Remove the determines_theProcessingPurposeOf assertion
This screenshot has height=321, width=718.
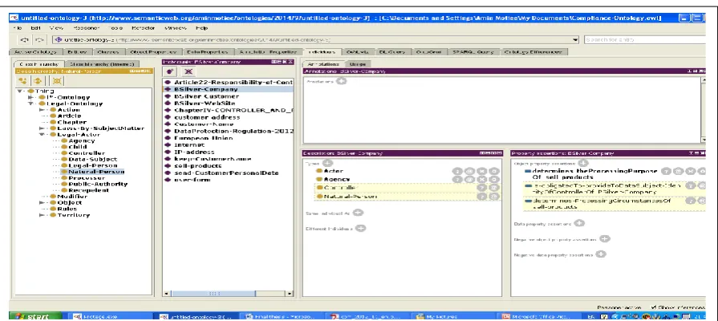coord(691,171)
